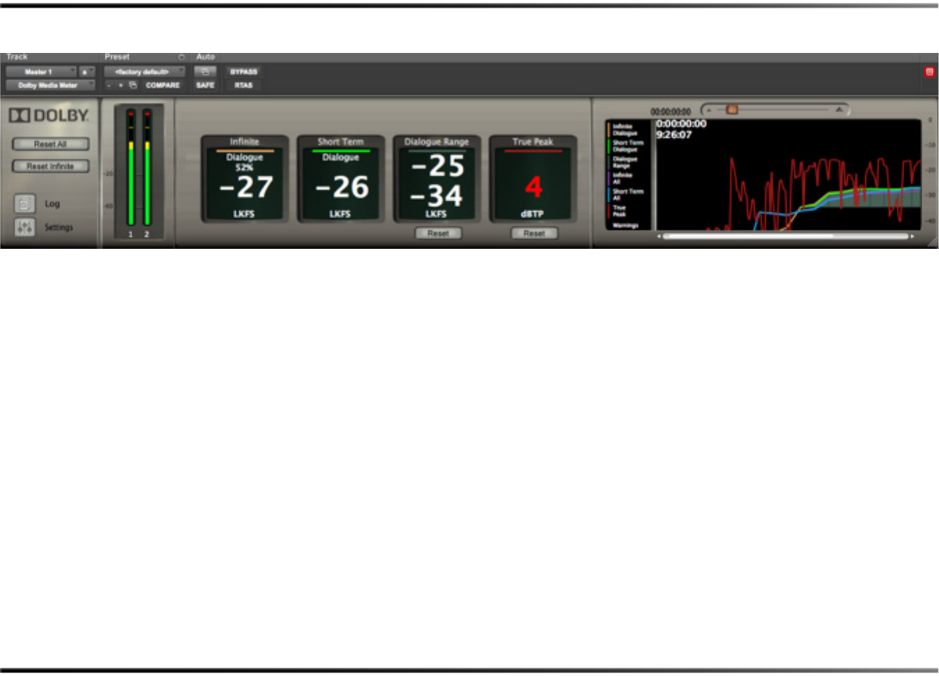Open the factory default preset dropdown

145,72
